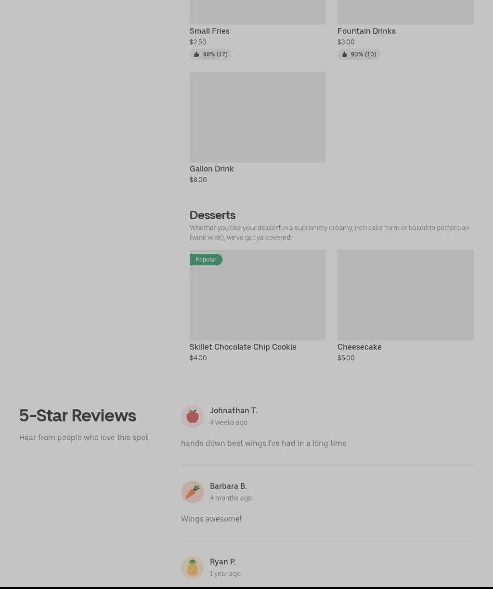Click Barbara B.'s carrot avatar icon
Screen dimensions: 493x589
[193, 492]
